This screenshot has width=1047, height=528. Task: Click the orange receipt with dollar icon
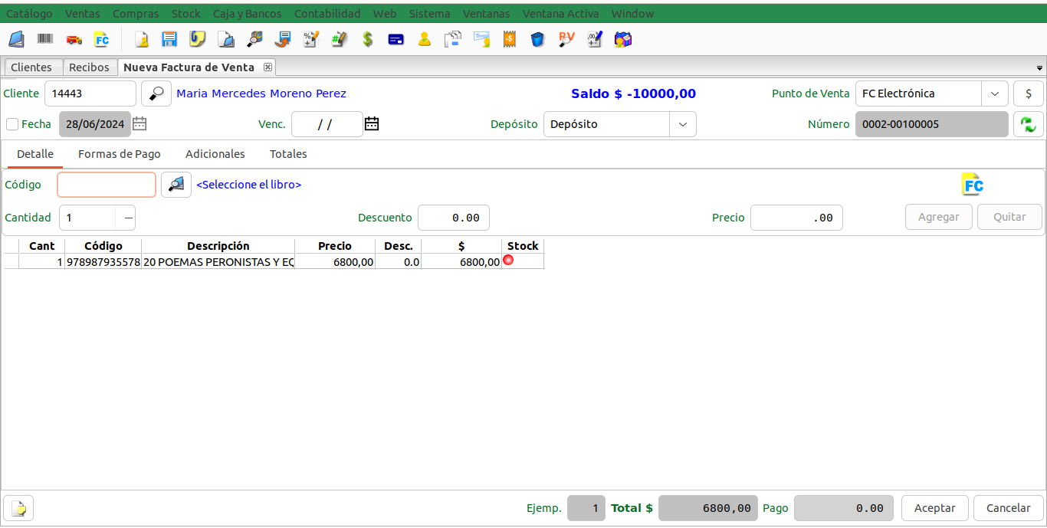509,39
